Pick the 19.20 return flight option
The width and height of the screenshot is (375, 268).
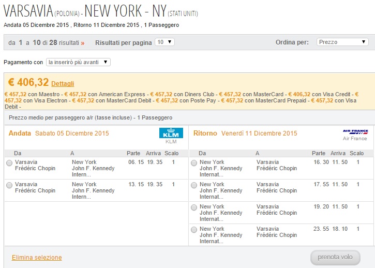(x=194, y=207)
